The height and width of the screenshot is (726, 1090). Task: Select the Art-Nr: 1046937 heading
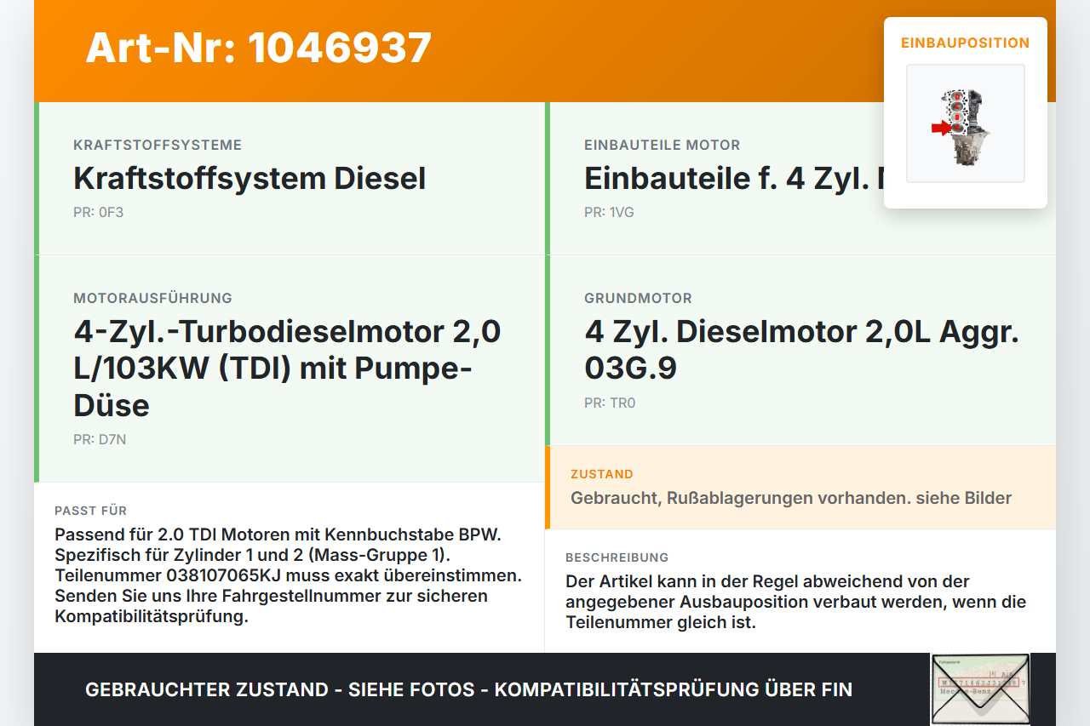coord(259,48)
